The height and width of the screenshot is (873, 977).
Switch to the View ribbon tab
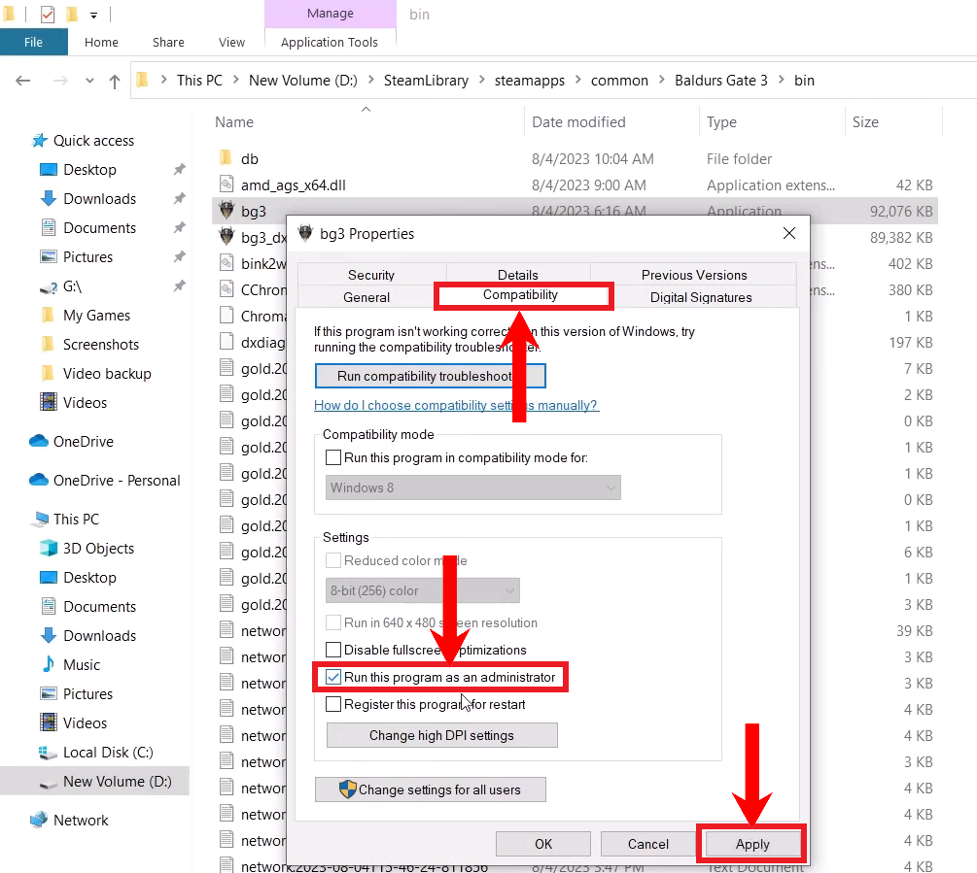pyautogui.click(x=231, y=43)
